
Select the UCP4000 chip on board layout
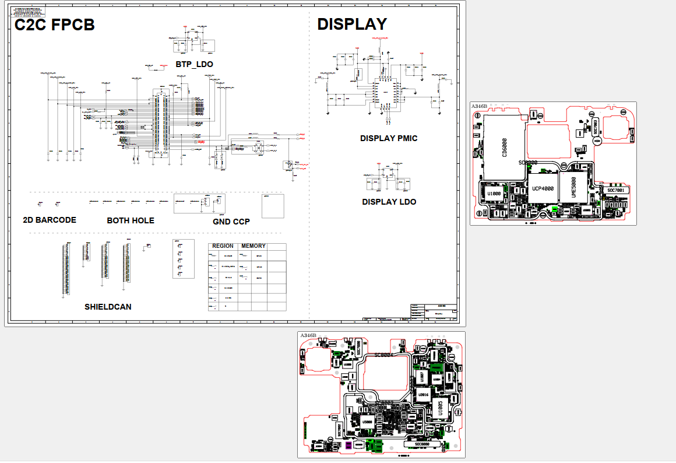click(543, 189)
